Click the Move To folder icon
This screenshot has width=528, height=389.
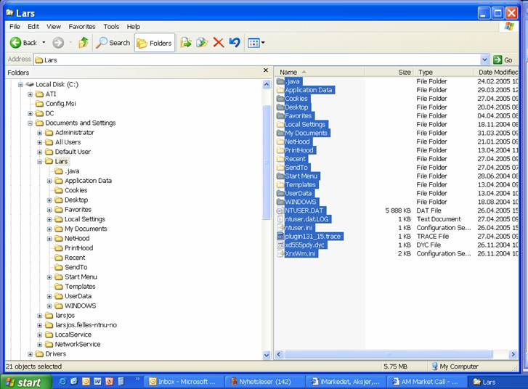tap(186, 43)
